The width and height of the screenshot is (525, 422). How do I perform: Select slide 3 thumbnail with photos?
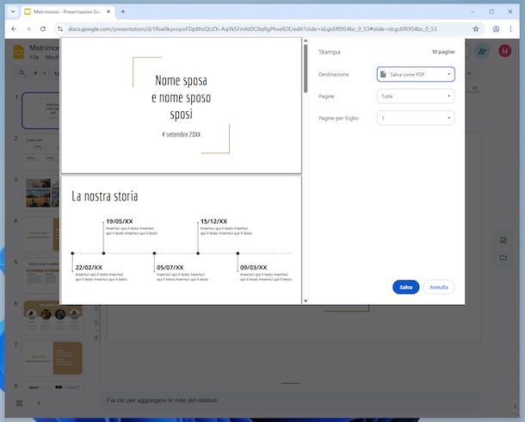pos(42,193)
